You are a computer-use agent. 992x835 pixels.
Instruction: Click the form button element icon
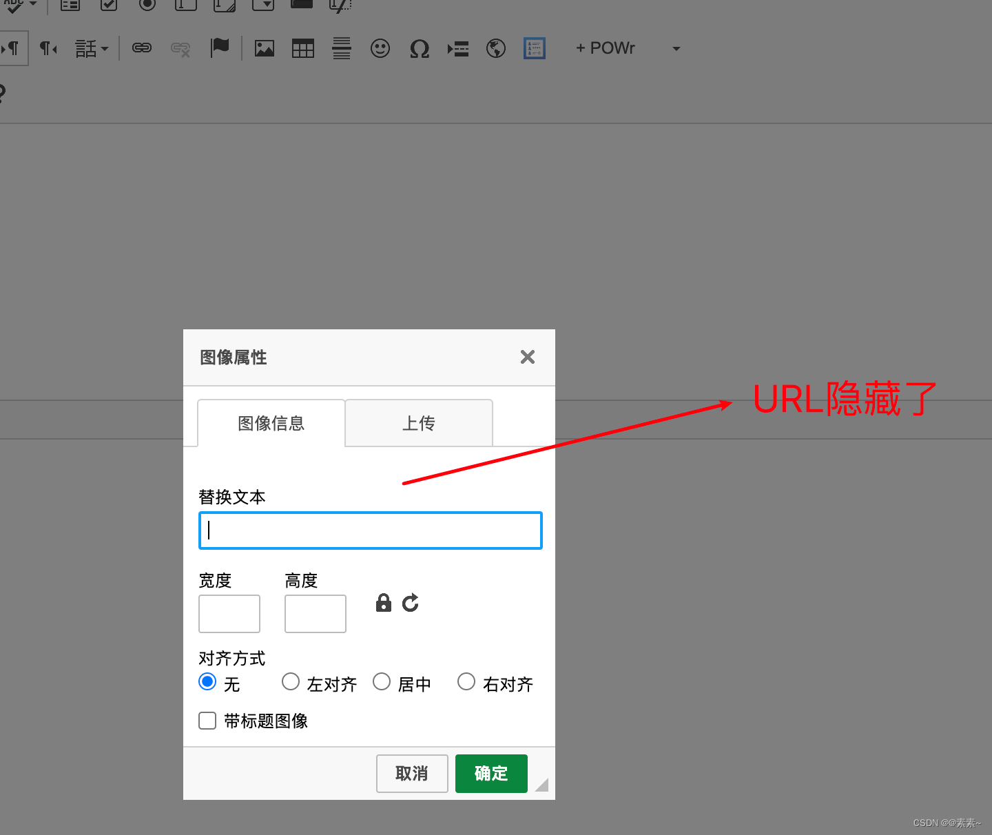(302, 3)
